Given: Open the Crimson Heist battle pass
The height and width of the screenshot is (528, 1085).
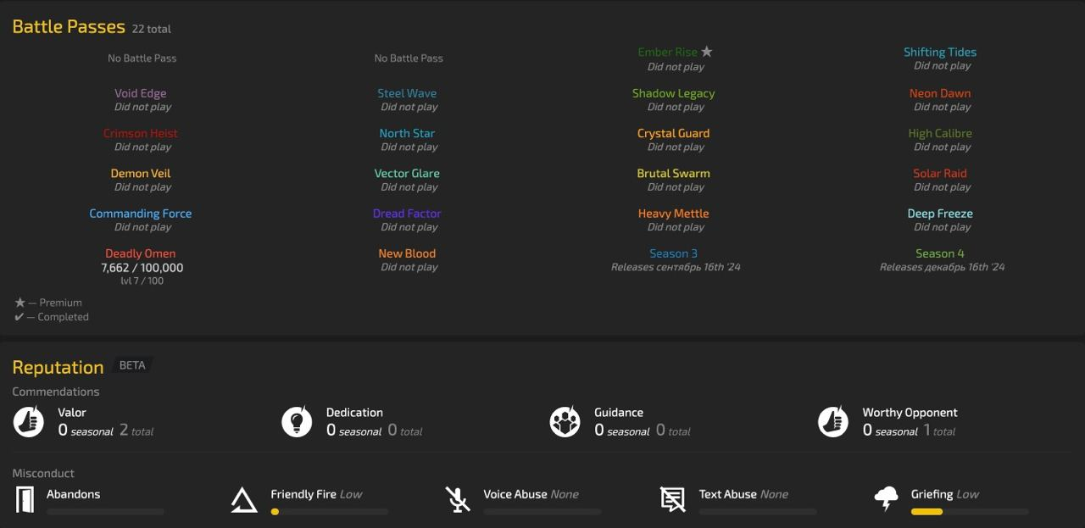Looking at the screenshot, I should tap(141, 133).
